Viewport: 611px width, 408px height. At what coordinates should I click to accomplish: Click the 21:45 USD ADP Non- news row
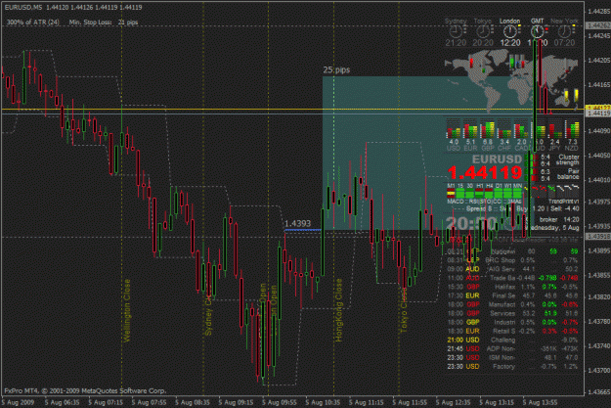pos(513,349)
